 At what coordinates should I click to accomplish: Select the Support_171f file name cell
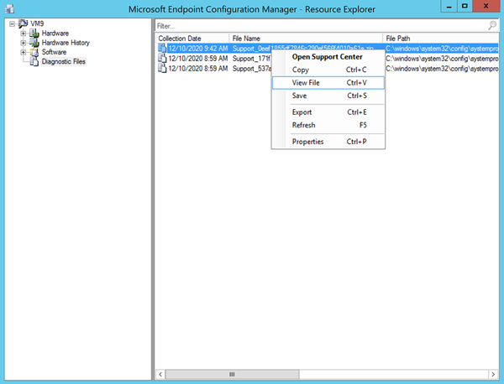pos(251,59)
